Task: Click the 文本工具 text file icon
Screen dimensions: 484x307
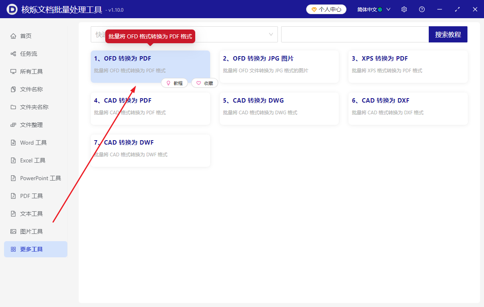Action: (x=13, y=214)
